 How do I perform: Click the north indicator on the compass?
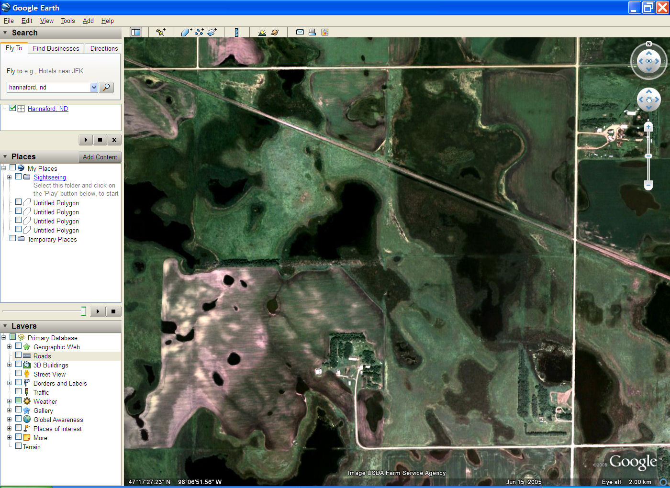pos(649,44)
